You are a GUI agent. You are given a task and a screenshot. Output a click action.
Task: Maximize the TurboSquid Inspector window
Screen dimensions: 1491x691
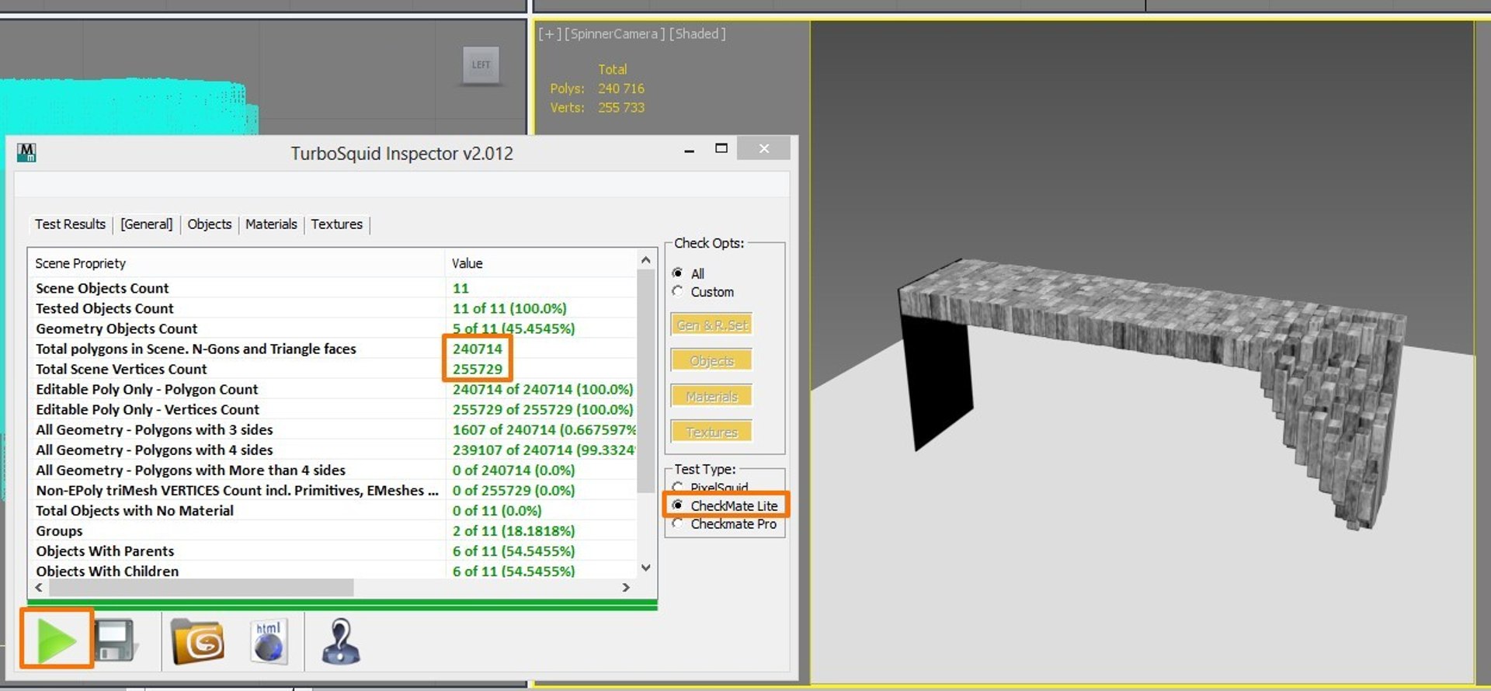point(721,148)
